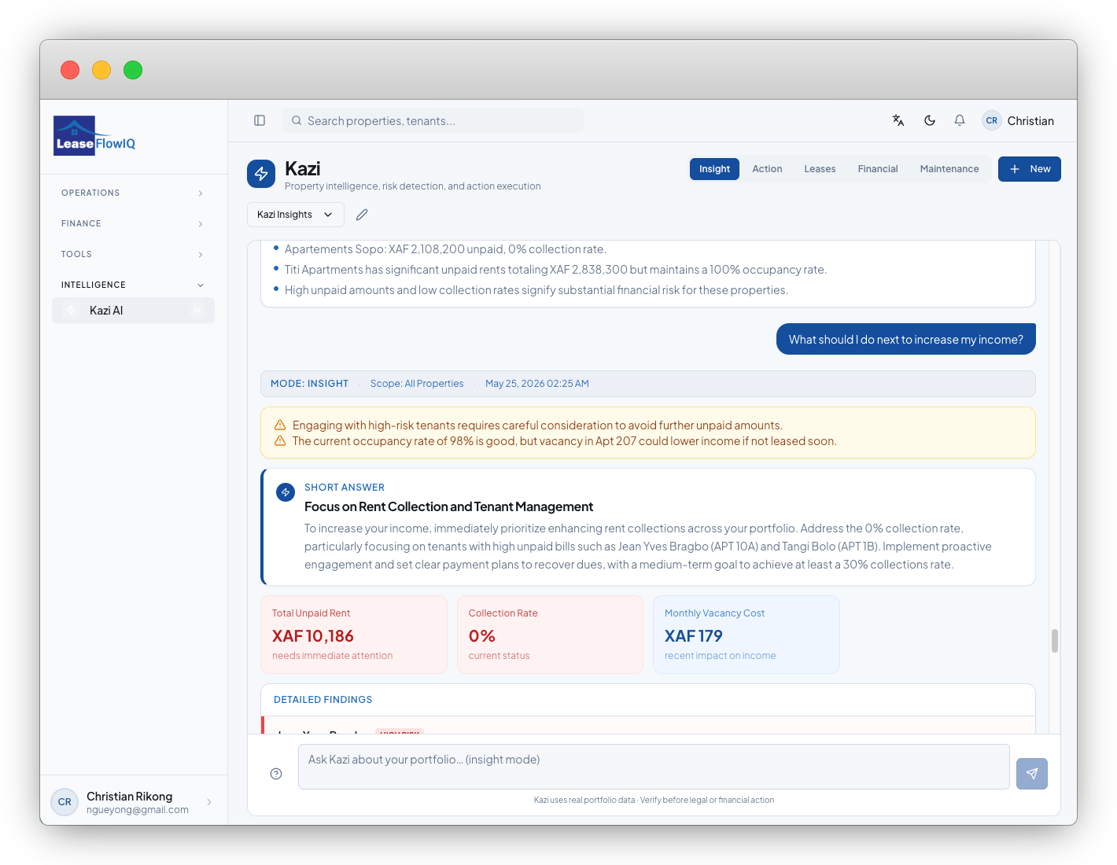Click the May 25, 2026 timestamp
The height and width of the screenshot is (865, 1117).
[537, 384]
